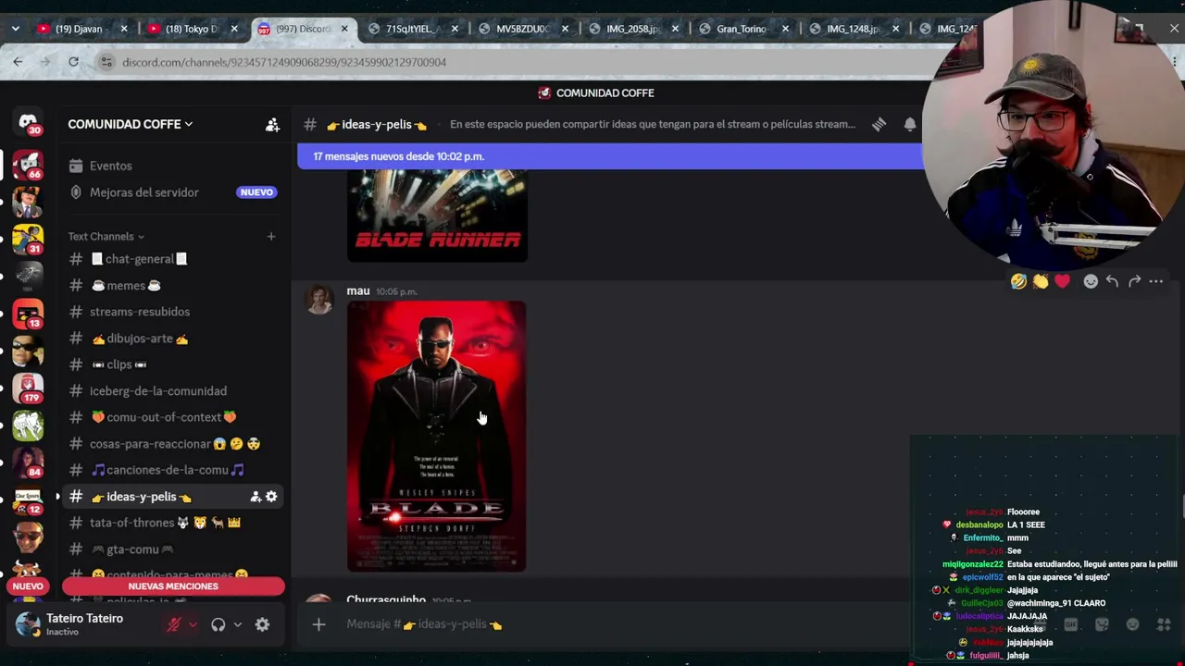Open the browser tab search dropdown
The width and height of the screenshot is (1185, 666).
click(15, 29)
